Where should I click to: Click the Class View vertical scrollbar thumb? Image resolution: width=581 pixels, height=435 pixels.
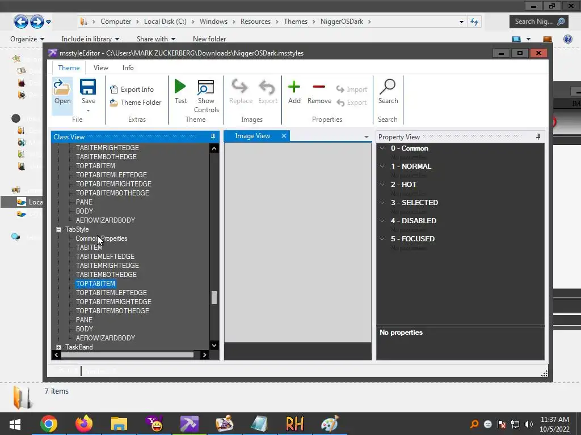coord(214,298)
